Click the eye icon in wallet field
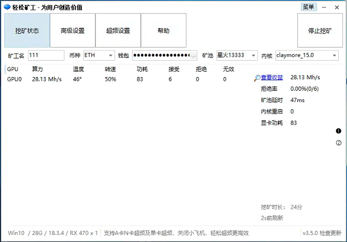Viewport: 347px width, 242px height. tap(193, 56)
